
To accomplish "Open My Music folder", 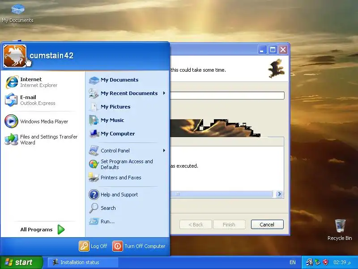I will 128,120.
